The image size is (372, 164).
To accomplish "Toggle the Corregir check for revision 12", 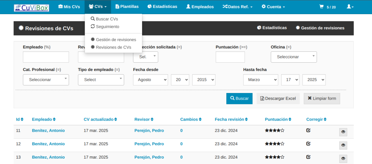I will 308,144.
